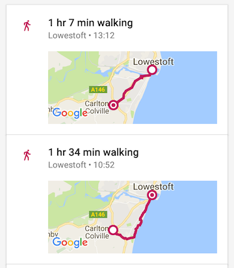Click the Carlton Colville label on the second map
Screen dimensions: 234x268
(x=97, y=232)
